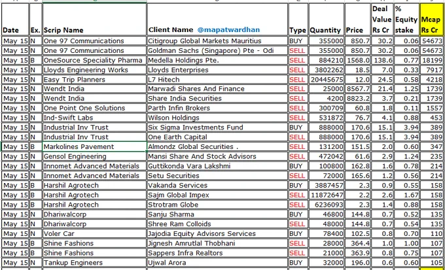Click Parth Infin Brokers cell
Viewport: 445px width, 270px height.
point(217,108)
